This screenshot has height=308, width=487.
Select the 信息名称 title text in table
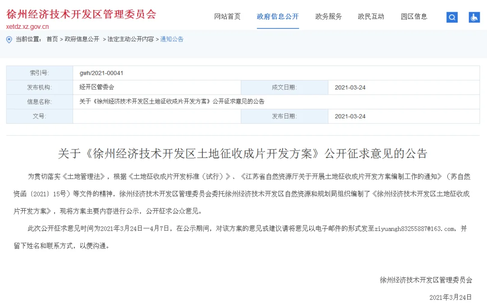[x=172, y=101]
